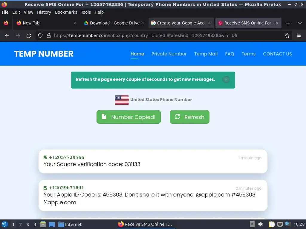Image resolution: width=306 pixels, height=229 pixels.
Task: Click the '2 minutes ago' timestamp
Action: click(x=248, y=188)
